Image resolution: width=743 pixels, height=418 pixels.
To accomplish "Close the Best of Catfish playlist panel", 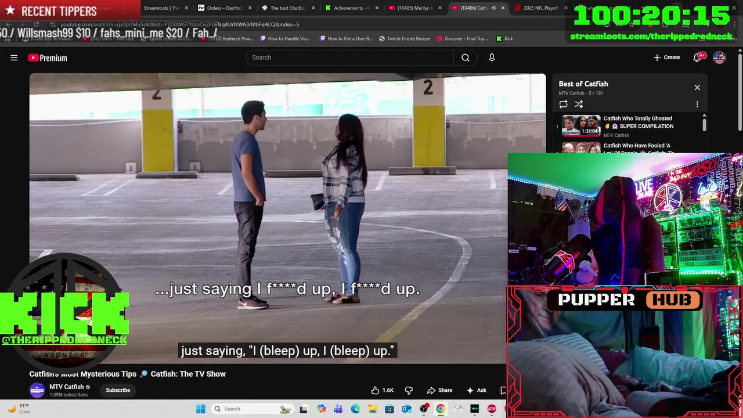I will [697, 88].
